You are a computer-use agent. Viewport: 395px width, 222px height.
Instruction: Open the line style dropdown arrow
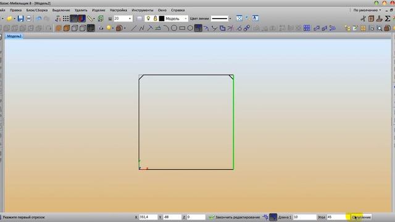click(x=230, y=18)
